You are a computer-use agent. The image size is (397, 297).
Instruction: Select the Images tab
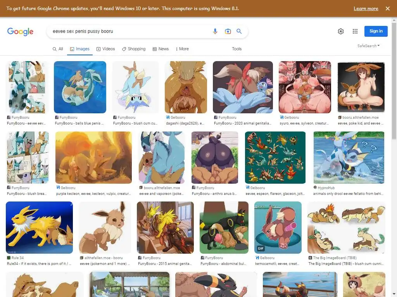point(80,49)
